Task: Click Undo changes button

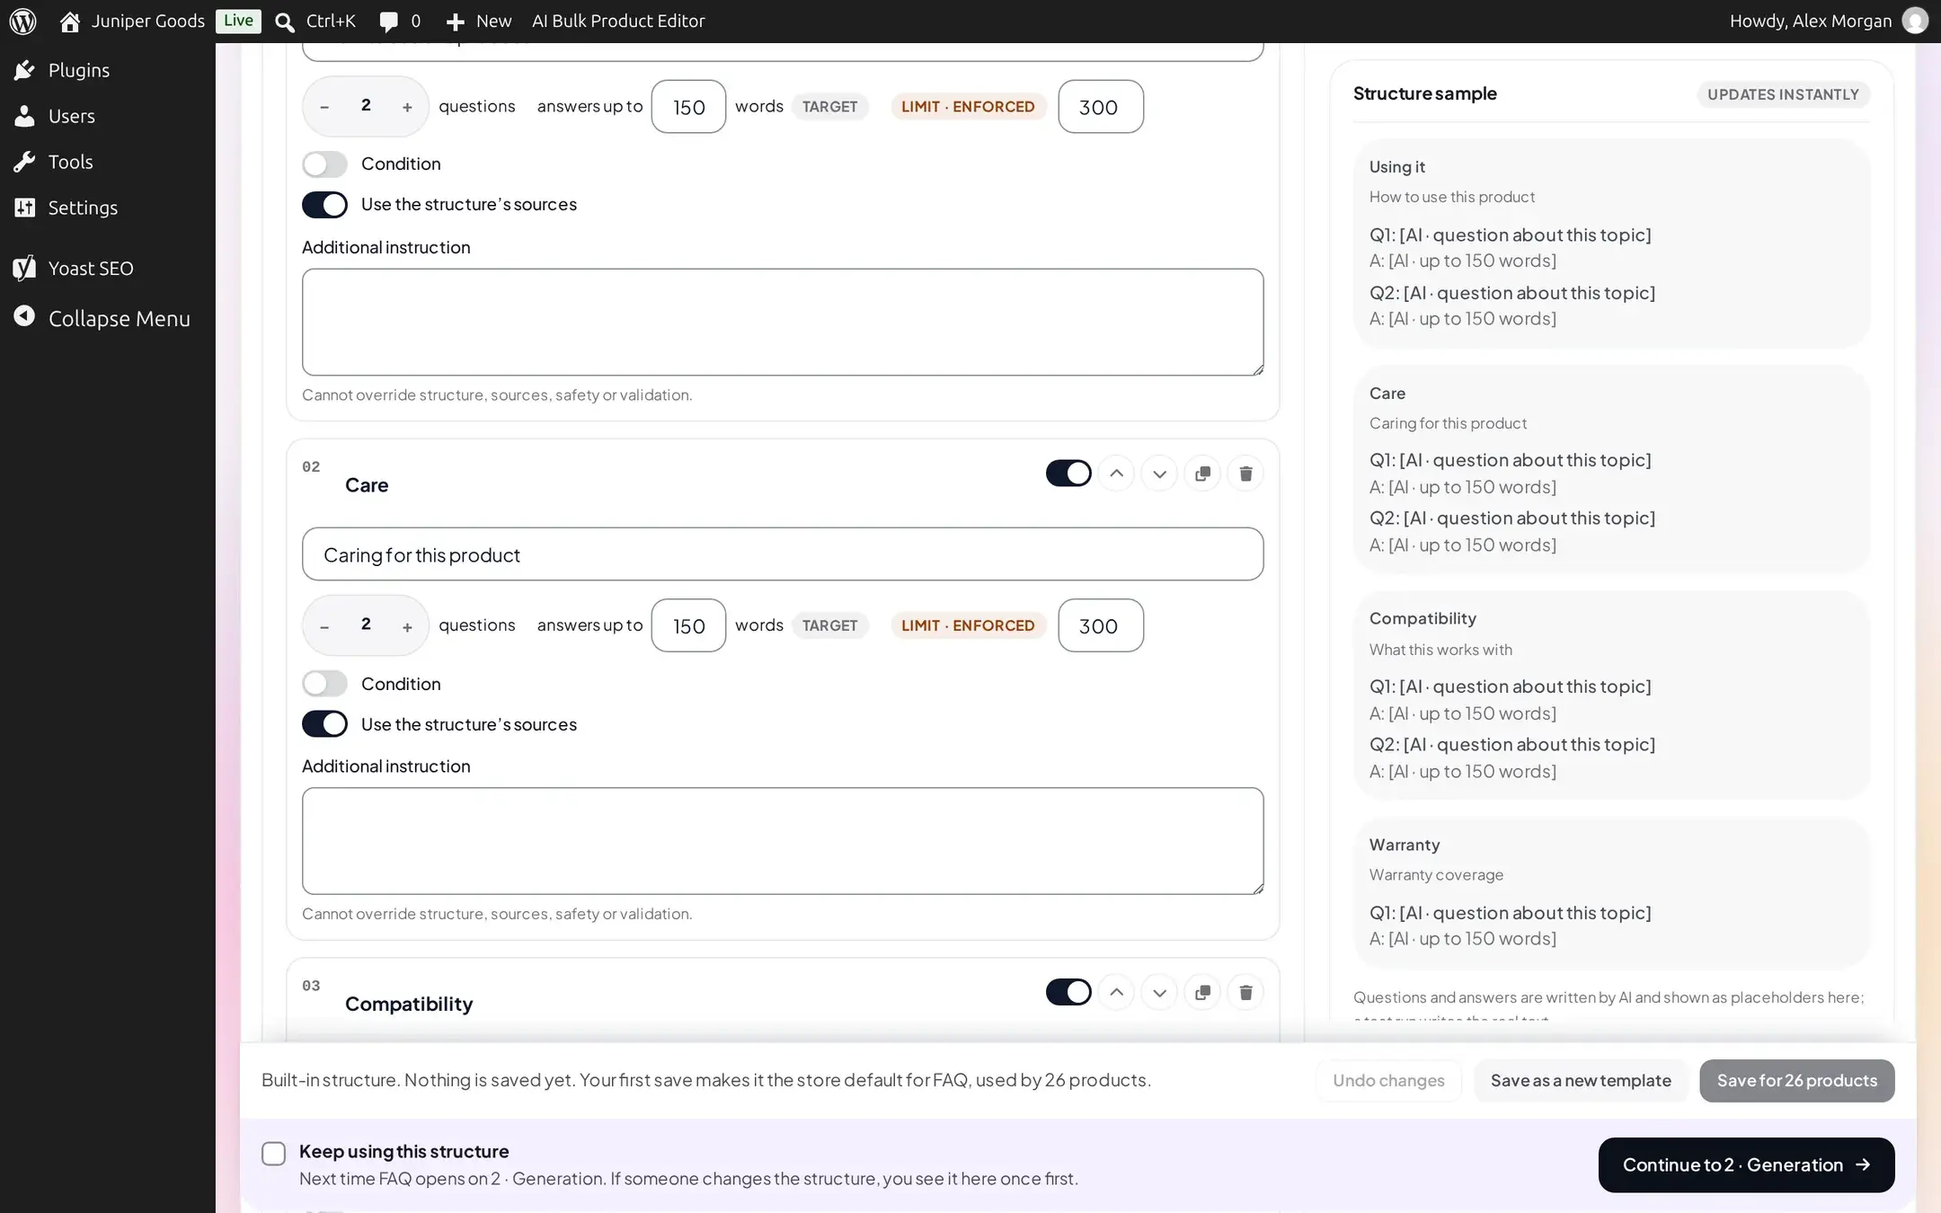Action: click(x=1388, y=1081)
